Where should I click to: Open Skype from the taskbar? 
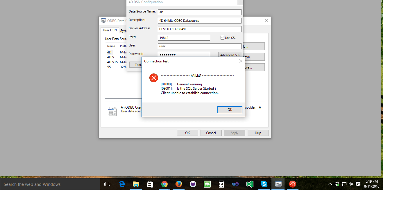(x=264, y=184)
